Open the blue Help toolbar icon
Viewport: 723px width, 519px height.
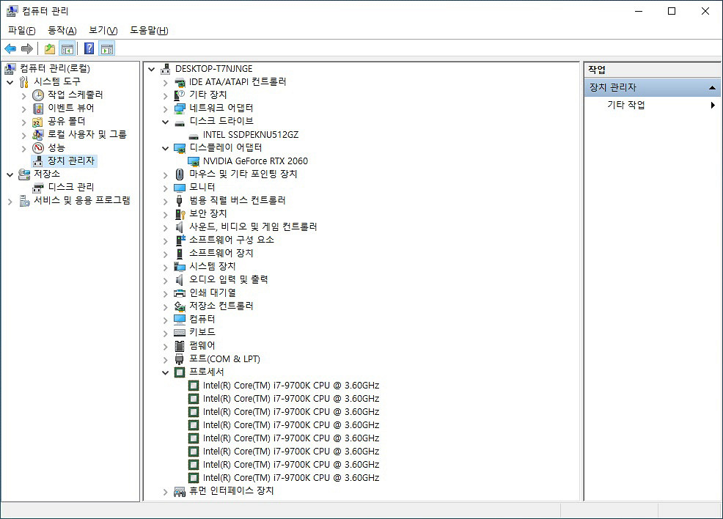pyautogui.click(x=89, y=48)
